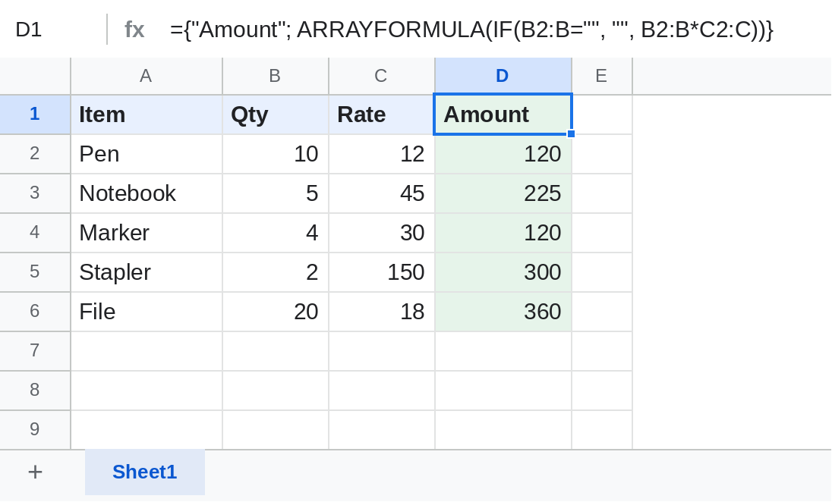Select the File cell
Image resolution: width=832 pixels, height=502 pixels.
tap(147, 311)
